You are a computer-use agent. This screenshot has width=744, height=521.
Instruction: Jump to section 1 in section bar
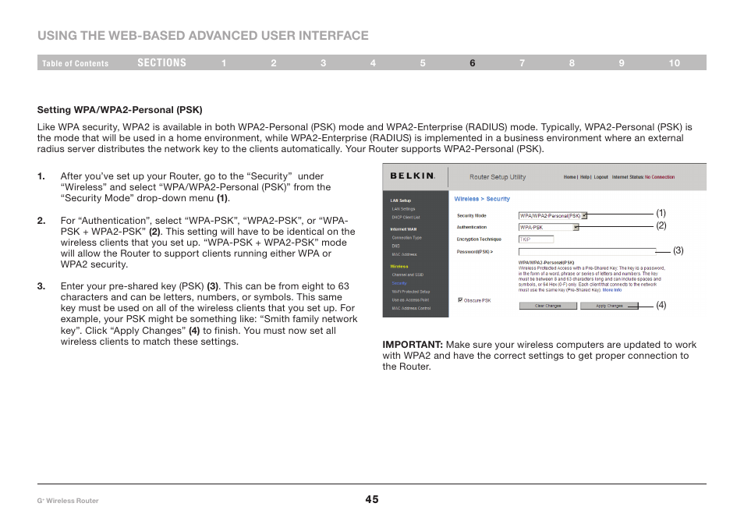point(224,63)
